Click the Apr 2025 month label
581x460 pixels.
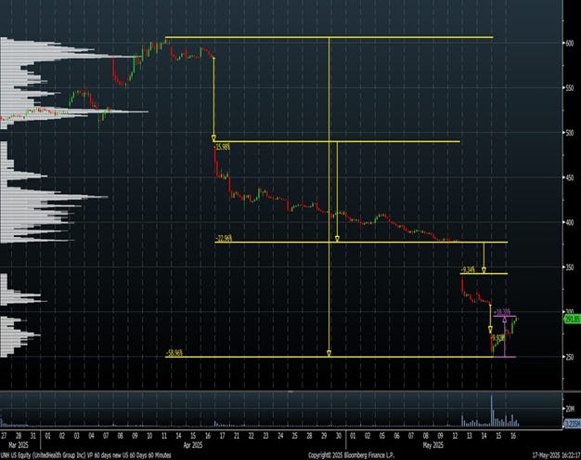[193, 445]
